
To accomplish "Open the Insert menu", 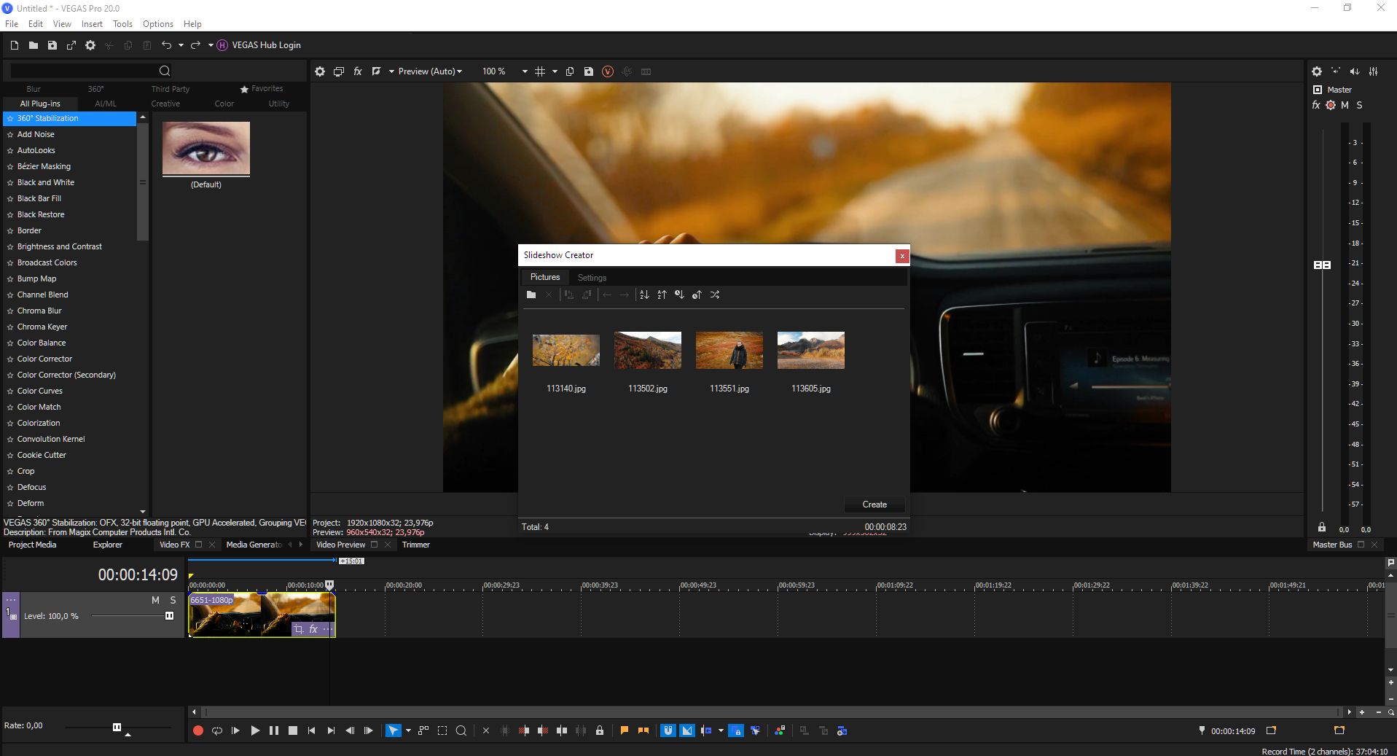I will pos(92,24).
